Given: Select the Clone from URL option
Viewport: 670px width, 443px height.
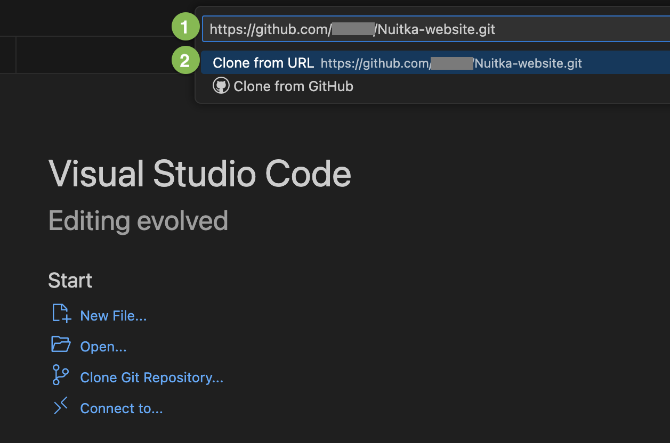Looking at the screenshot, I should tap(263, 63).
